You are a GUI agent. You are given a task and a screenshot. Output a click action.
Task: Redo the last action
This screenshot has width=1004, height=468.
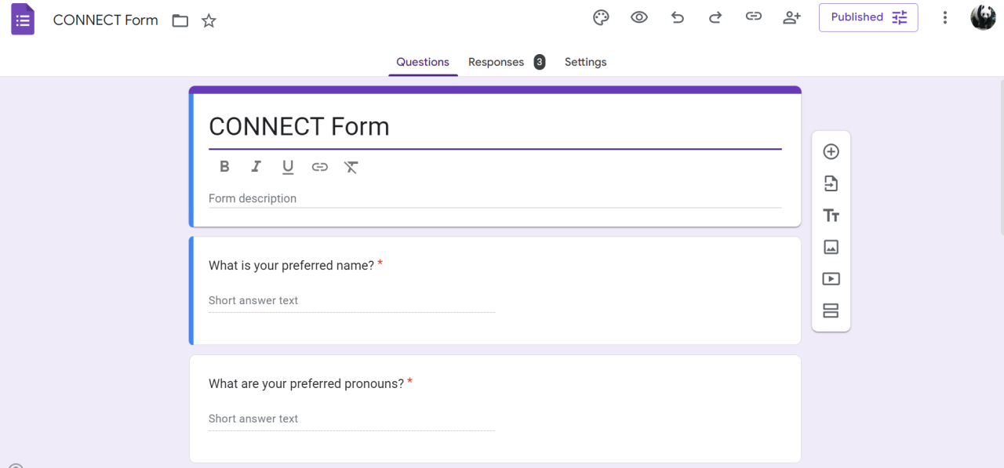tap(715, 17)
